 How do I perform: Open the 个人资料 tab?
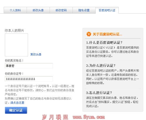15,10
